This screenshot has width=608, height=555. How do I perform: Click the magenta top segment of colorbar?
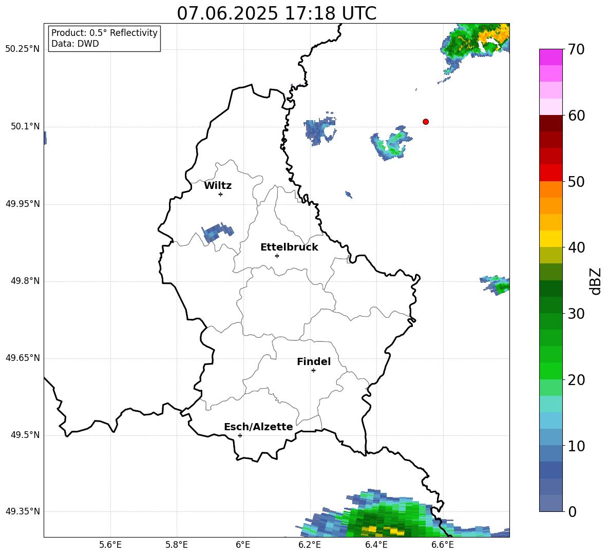[x=550, y=57]
